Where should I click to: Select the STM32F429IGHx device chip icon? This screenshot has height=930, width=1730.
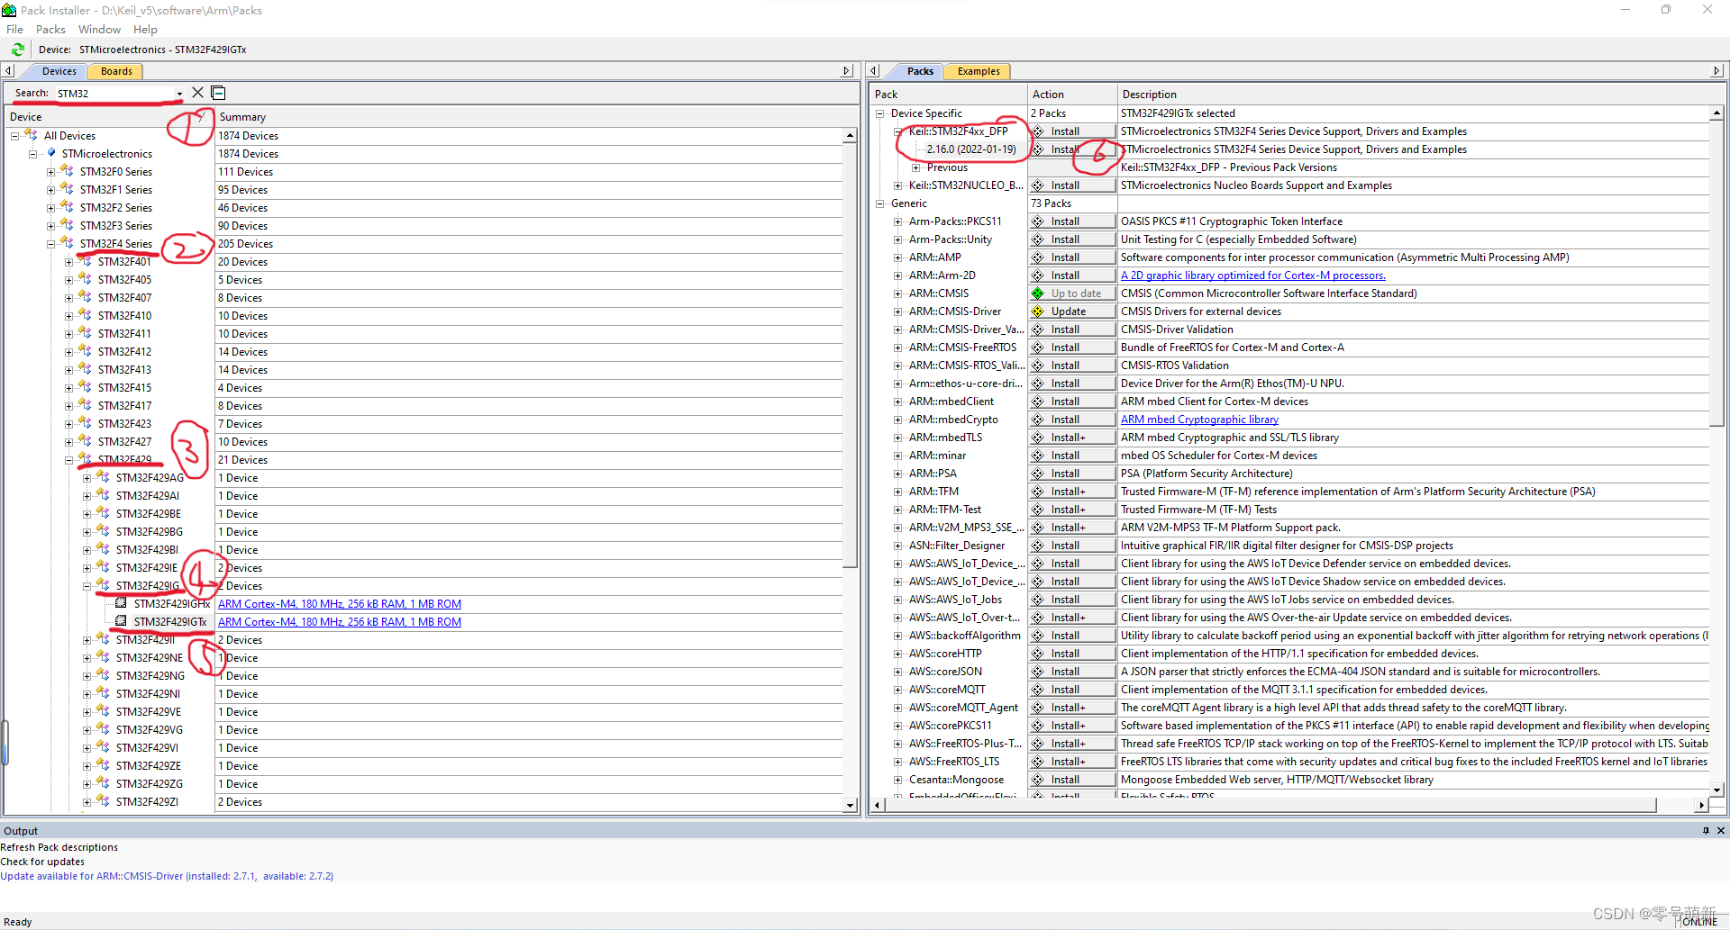tap(121, 603)
